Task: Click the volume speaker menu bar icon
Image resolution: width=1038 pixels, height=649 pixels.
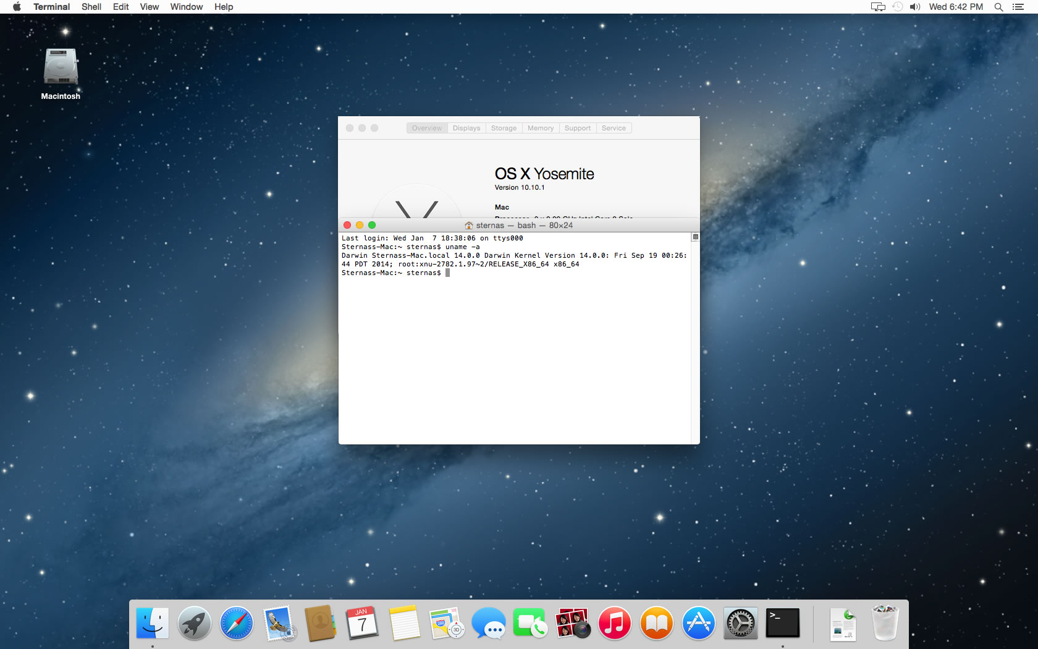Action: [915, 7]
